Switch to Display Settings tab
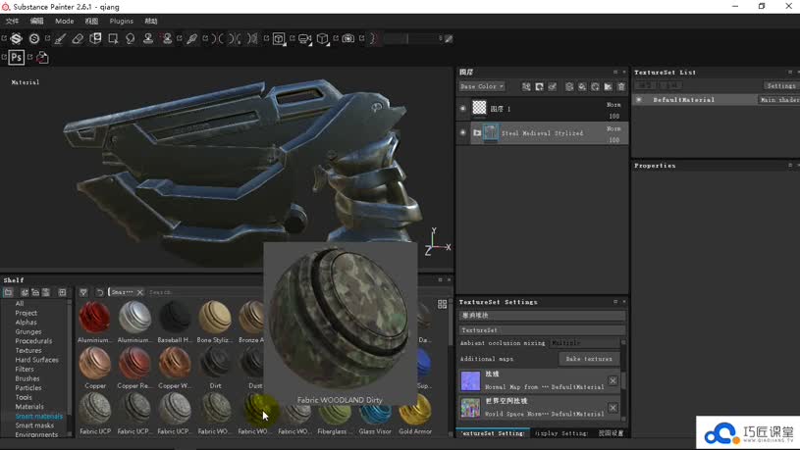 click(x=561, y=433)
